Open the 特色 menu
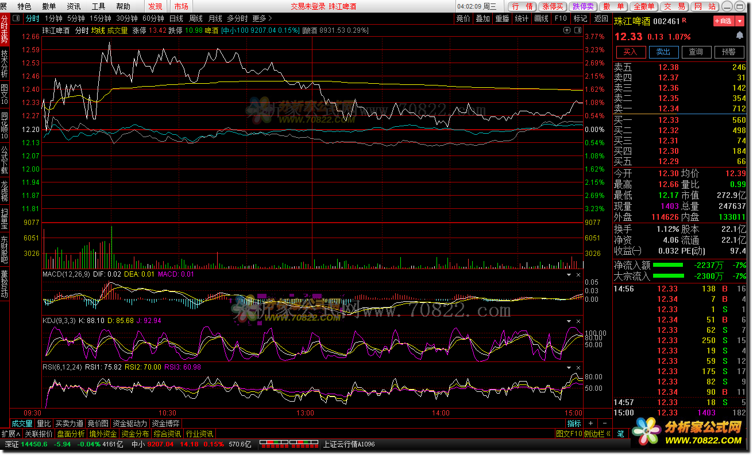This screenshot has height=455, width=753. 24,6
